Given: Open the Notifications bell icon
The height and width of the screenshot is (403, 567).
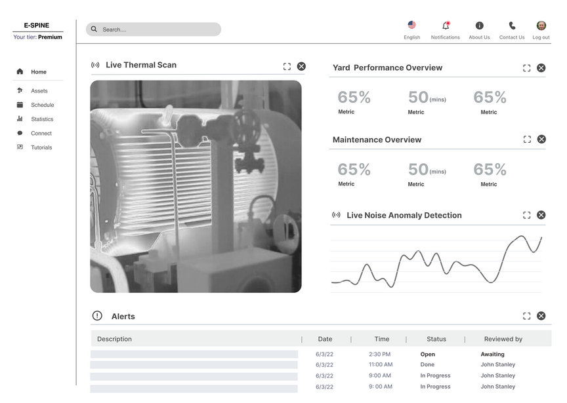Looking at the screenshot, I should point(446,26).
